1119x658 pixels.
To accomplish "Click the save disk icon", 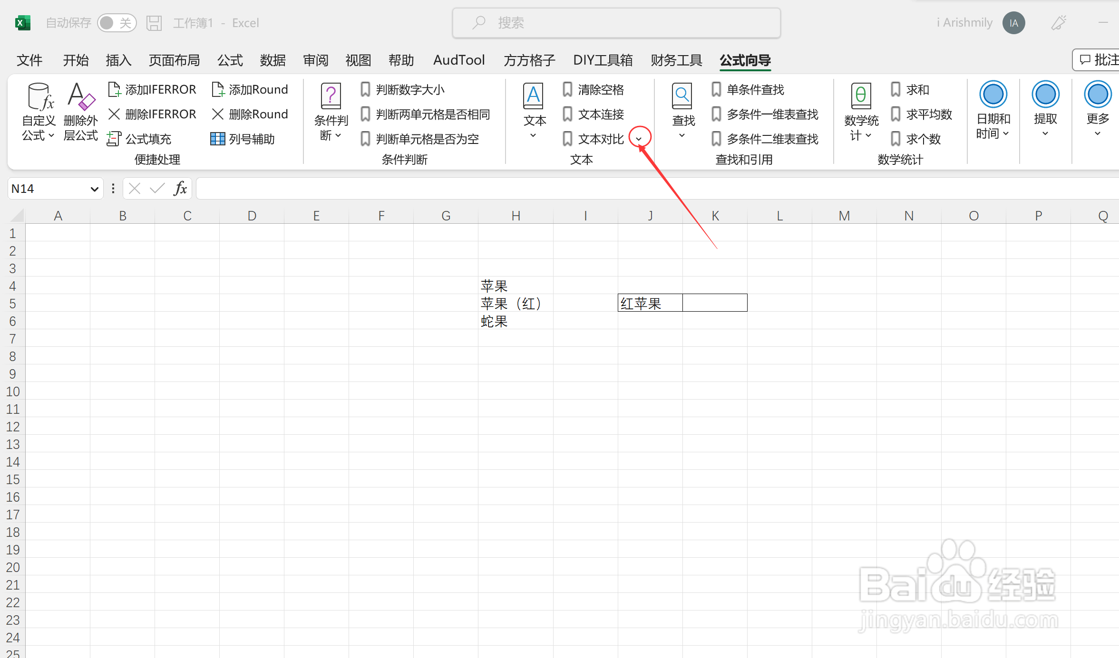I will (x=154, y=23).
